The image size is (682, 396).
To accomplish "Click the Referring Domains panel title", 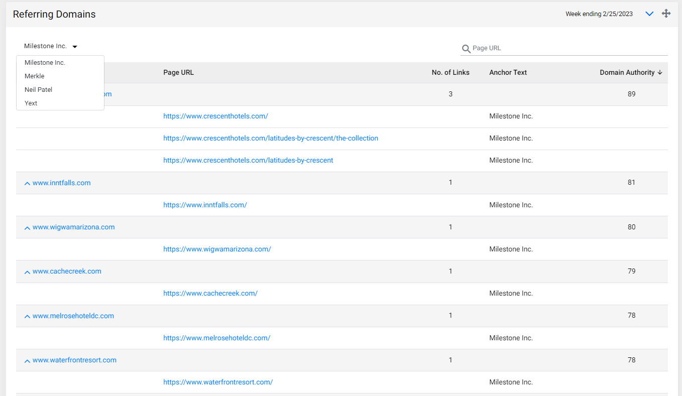I will tap(54, 14).
